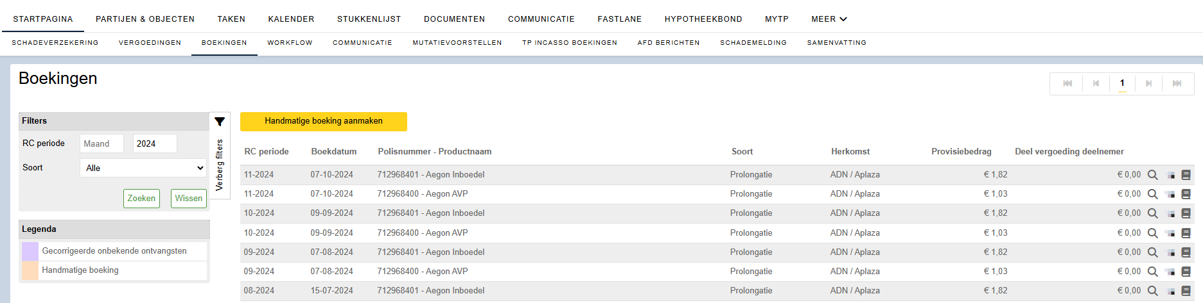
Task: Click the small swatch icon on 10-2024 Aegon AVP row
Action: (1170, 233)
